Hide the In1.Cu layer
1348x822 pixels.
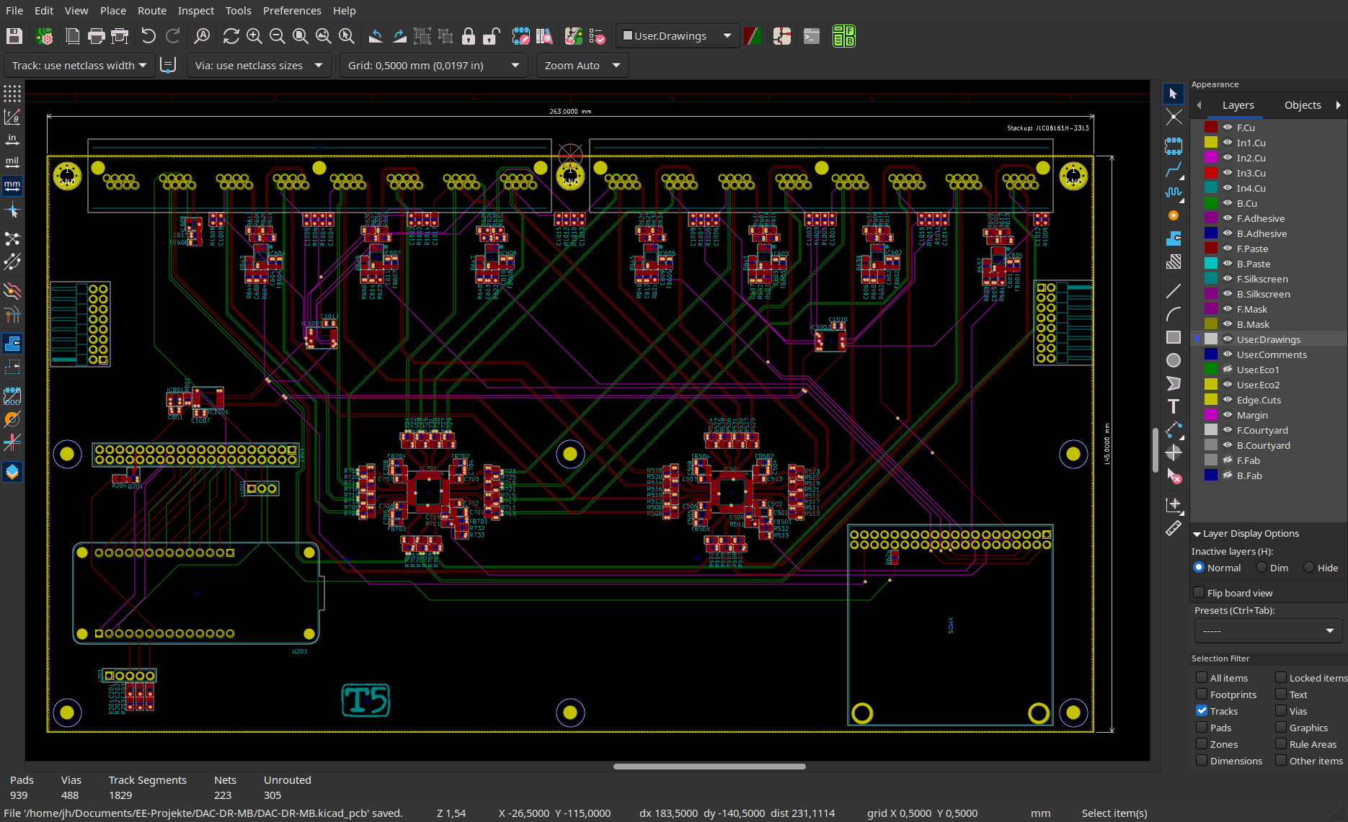click(1227, 143)
